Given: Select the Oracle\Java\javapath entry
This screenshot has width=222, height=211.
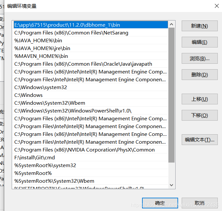Looking at the screenshot, I should (91, 64).
